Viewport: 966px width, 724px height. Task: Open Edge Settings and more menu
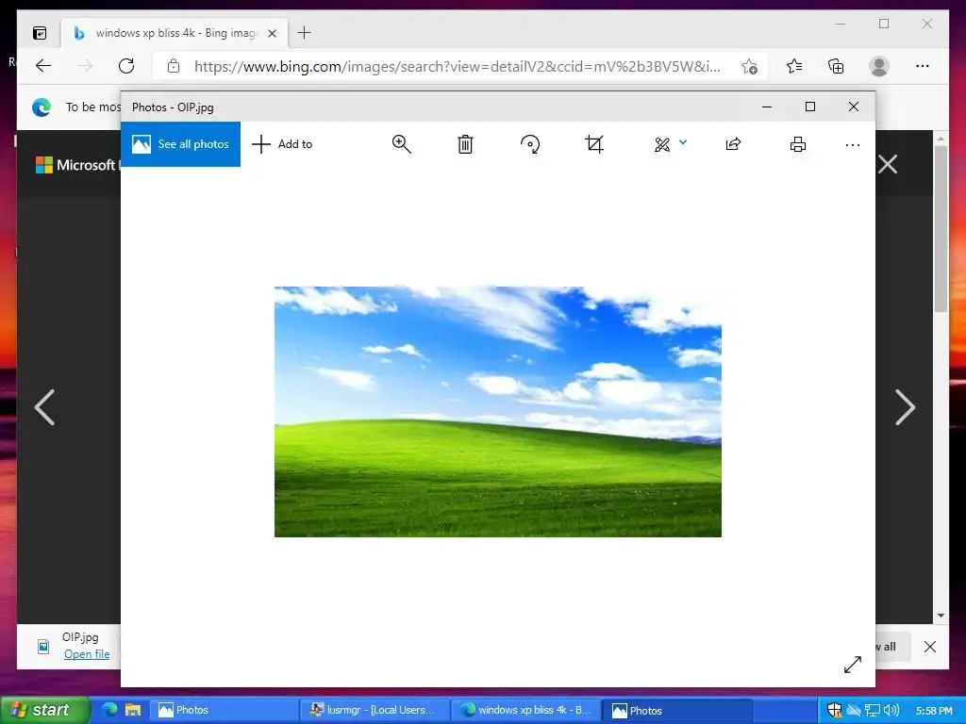pos(923,66)
